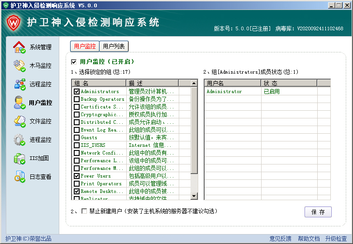
Task: Open the 意见反馈 link
Action: (281, 239)
